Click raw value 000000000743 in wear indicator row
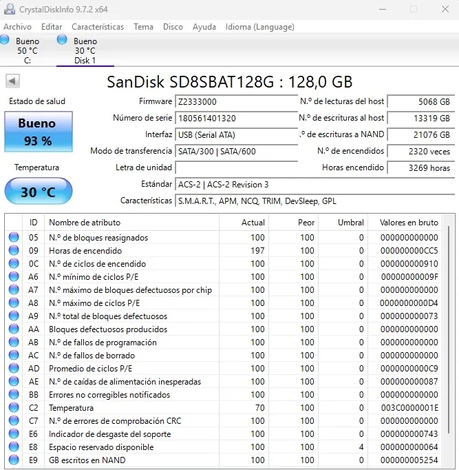 click(409, 433)
